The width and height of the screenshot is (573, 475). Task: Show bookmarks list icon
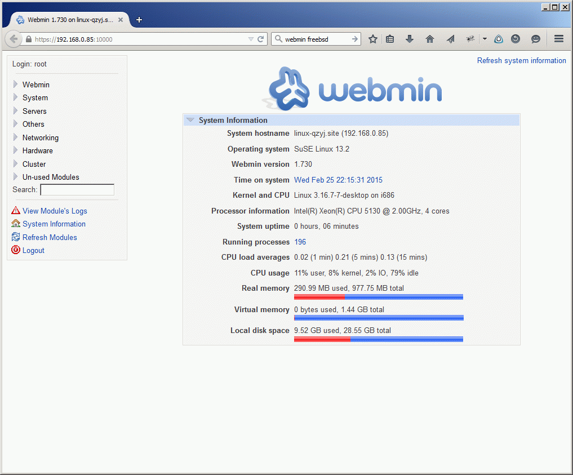(390, 39)
